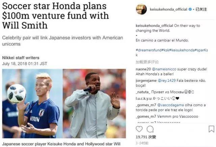216x147 pixels.
Task: Open the comment speech bubble icon
Action: [150, 129]
